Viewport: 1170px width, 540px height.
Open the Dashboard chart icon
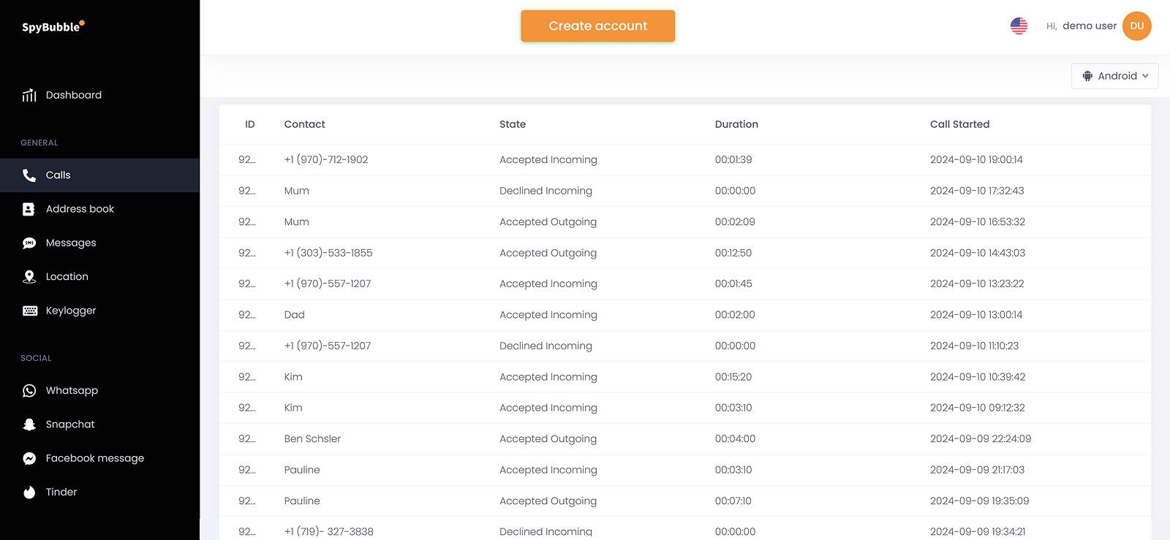coord(29,95)
